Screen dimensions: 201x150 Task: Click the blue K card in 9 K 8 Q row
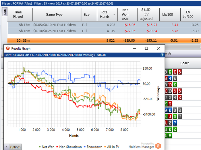coord(170,110)
